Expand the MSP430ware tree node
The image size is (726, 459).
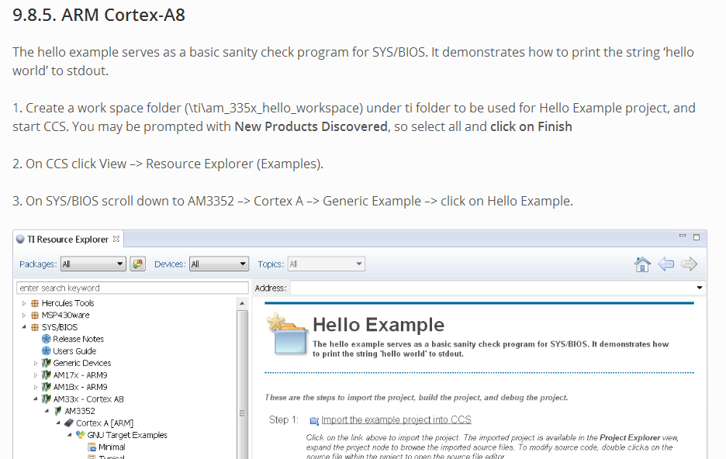click(x=24, y=316)
